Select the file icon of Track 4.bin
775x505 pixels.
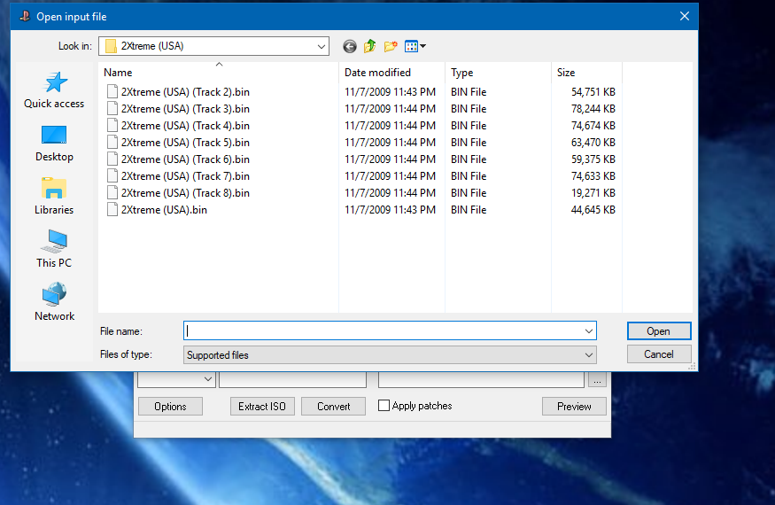tap(112, 126)
